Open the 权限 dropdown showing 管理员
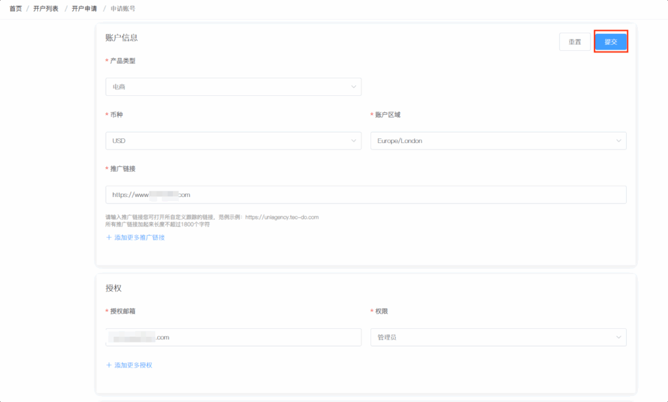Screen dimensions: 668x402 coord(498,337)
